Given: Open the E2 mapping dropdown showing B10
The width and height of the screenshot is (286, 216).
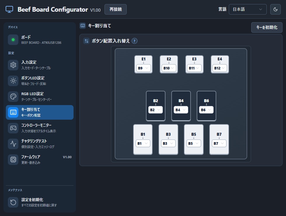Looking at the screenshot, I should click(x=169, y=68).
